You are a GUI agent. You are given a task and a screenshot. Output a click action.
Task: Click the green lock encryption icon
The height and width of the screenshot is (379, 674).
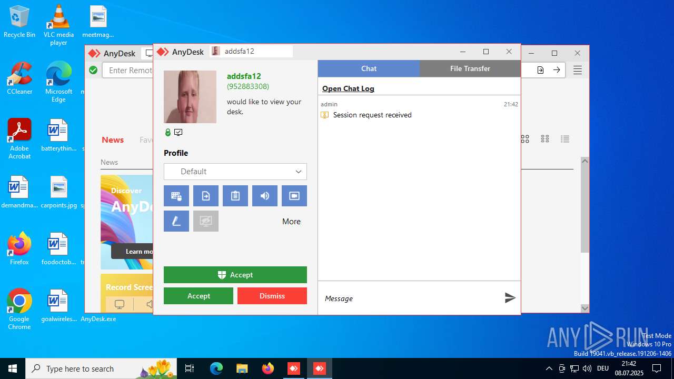click(x=168, y=133)
